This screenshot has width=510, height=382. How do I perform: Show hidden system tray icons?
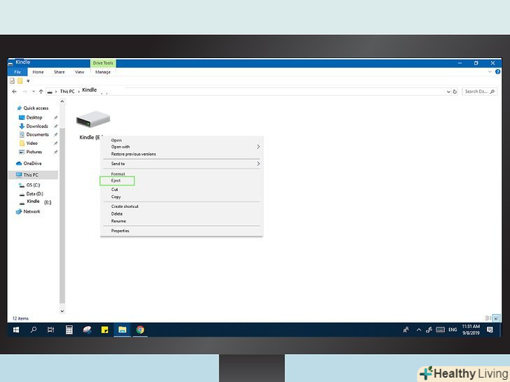coord(419,330)
